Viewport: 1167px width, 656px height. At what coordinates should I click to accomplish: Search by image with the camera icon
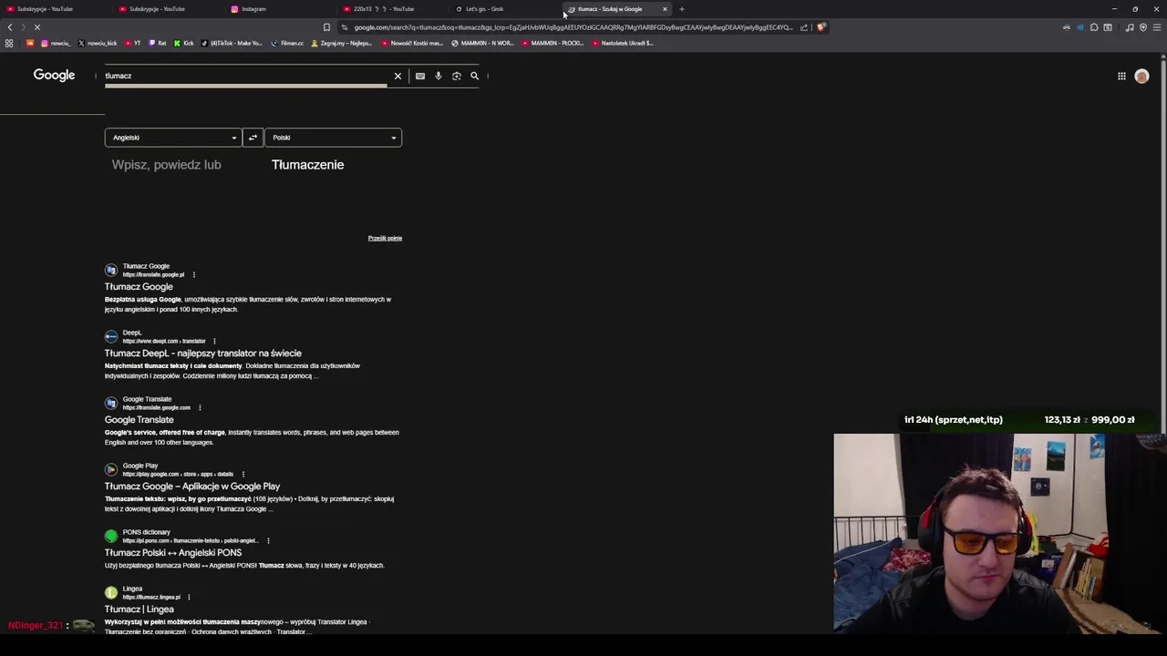click(x=457, y=76)
